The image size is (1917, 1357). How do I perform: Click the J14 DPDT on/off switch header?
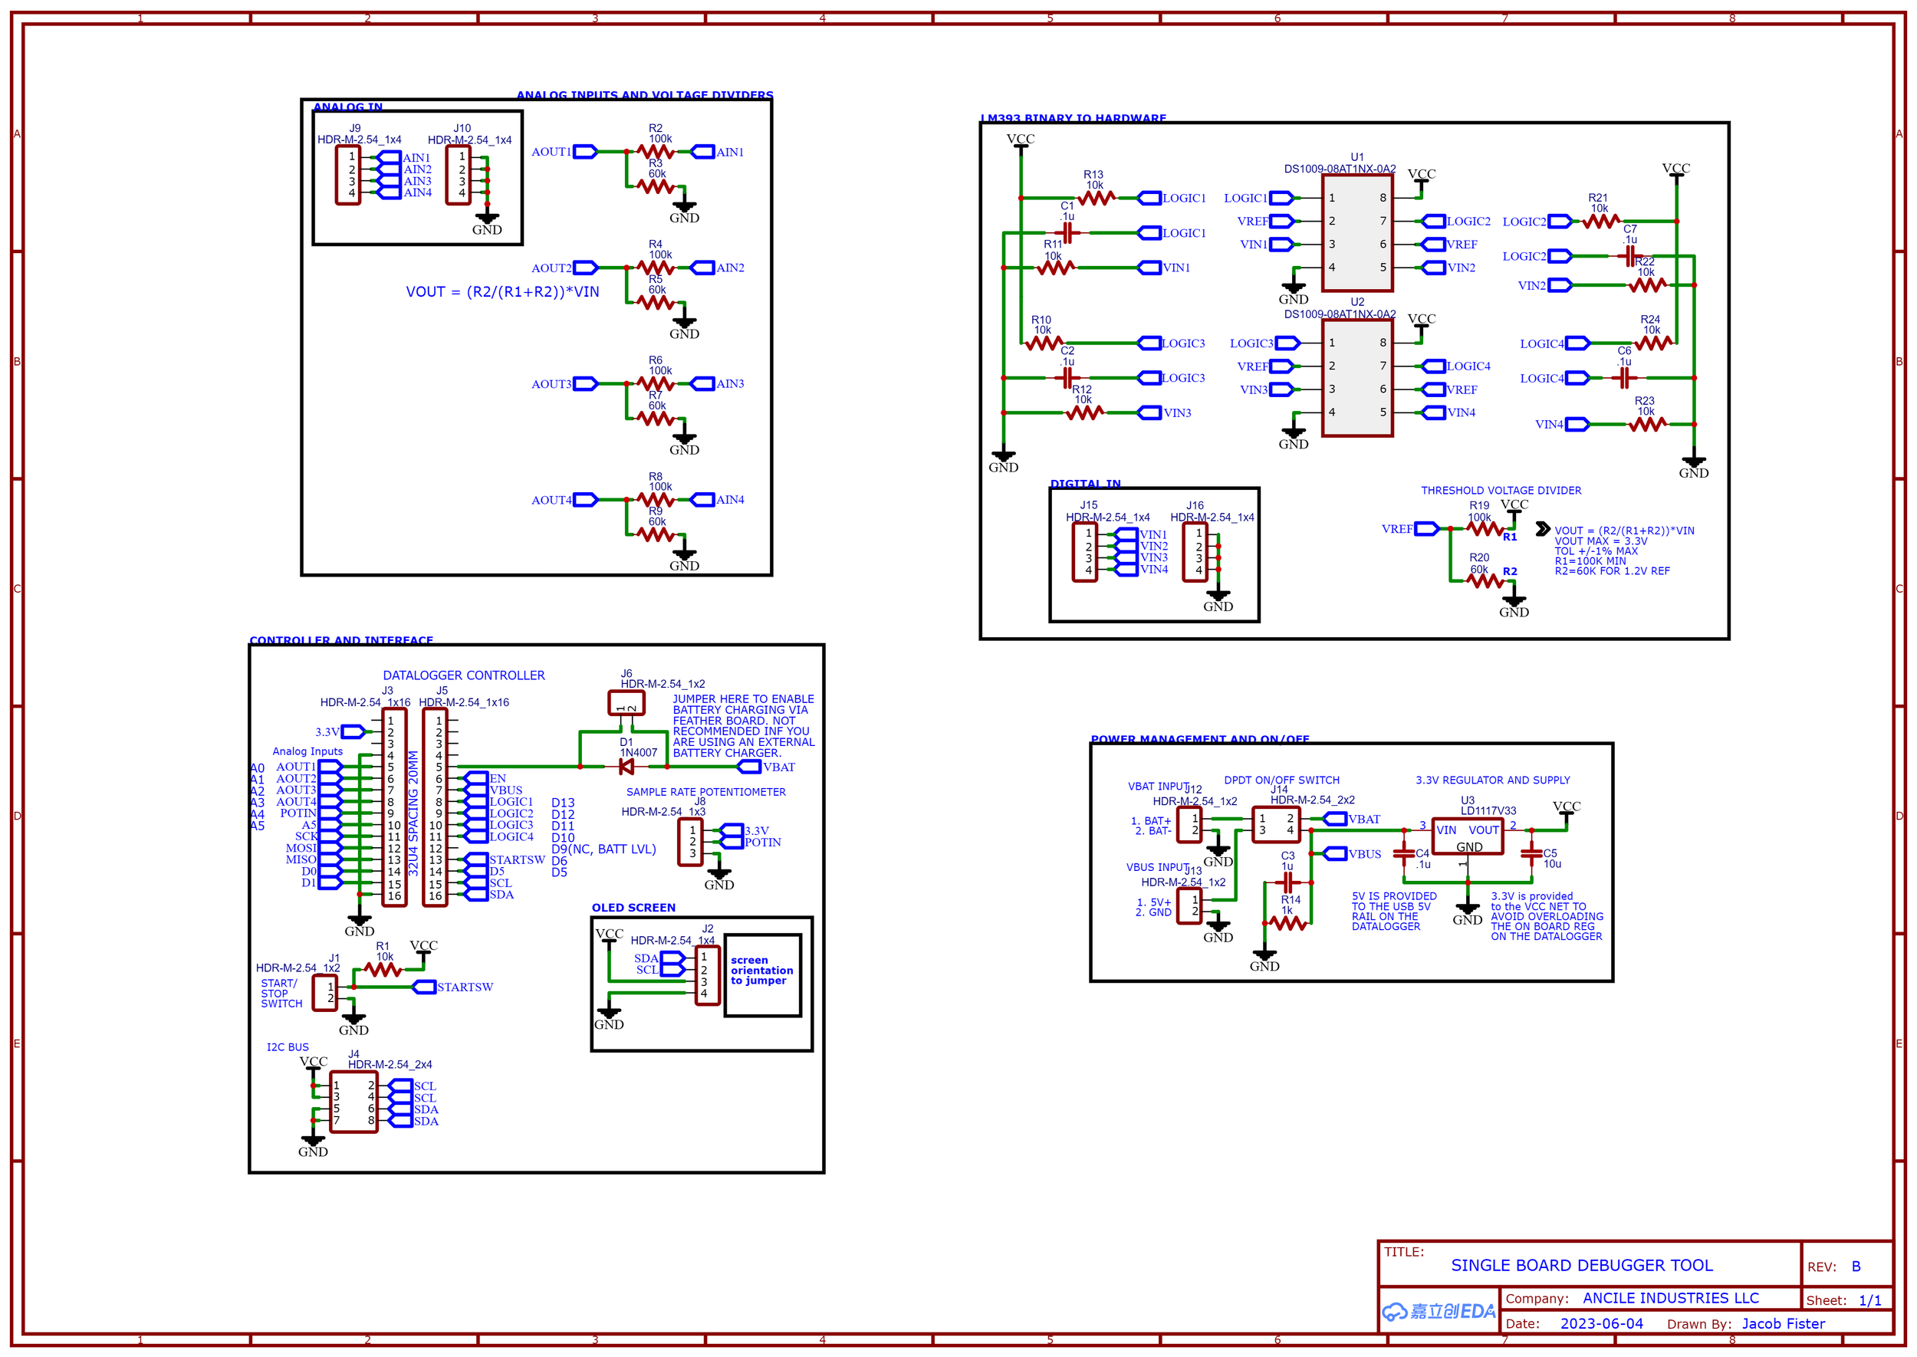tap(1275, 824)
